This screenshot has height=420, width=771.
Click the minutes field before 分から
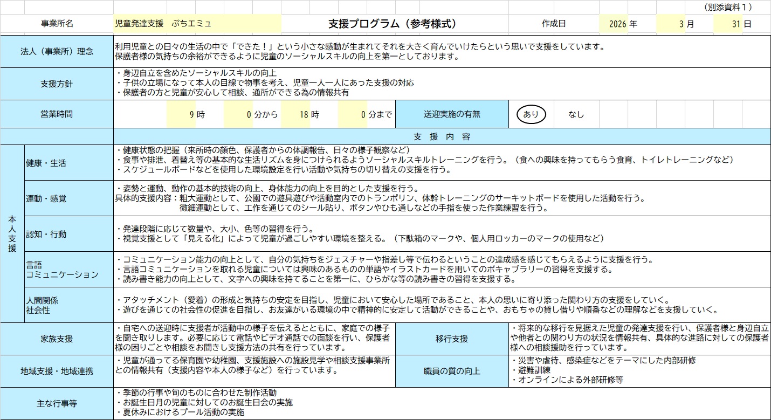click(x=238, y=114)
